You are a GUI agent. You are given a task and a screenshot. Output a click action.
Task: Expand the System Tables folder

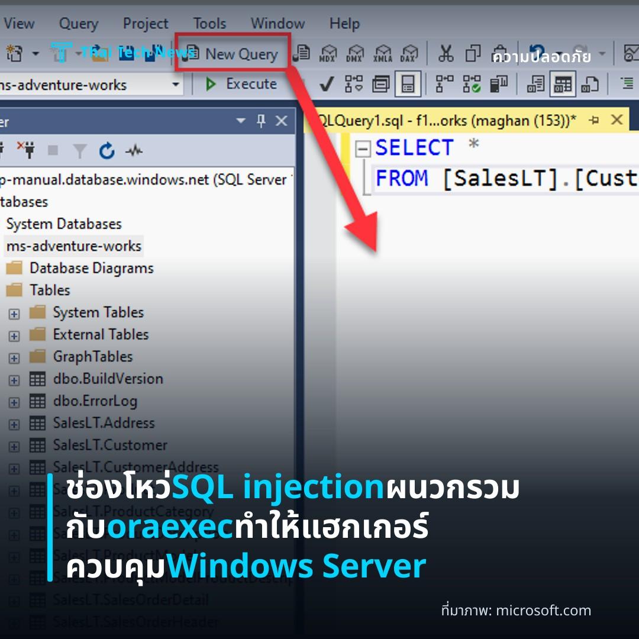click(14, 314)
